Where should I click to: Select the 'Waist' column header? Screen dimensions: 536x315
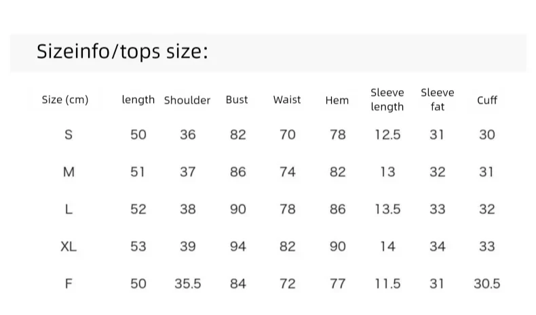coord(287,100)
